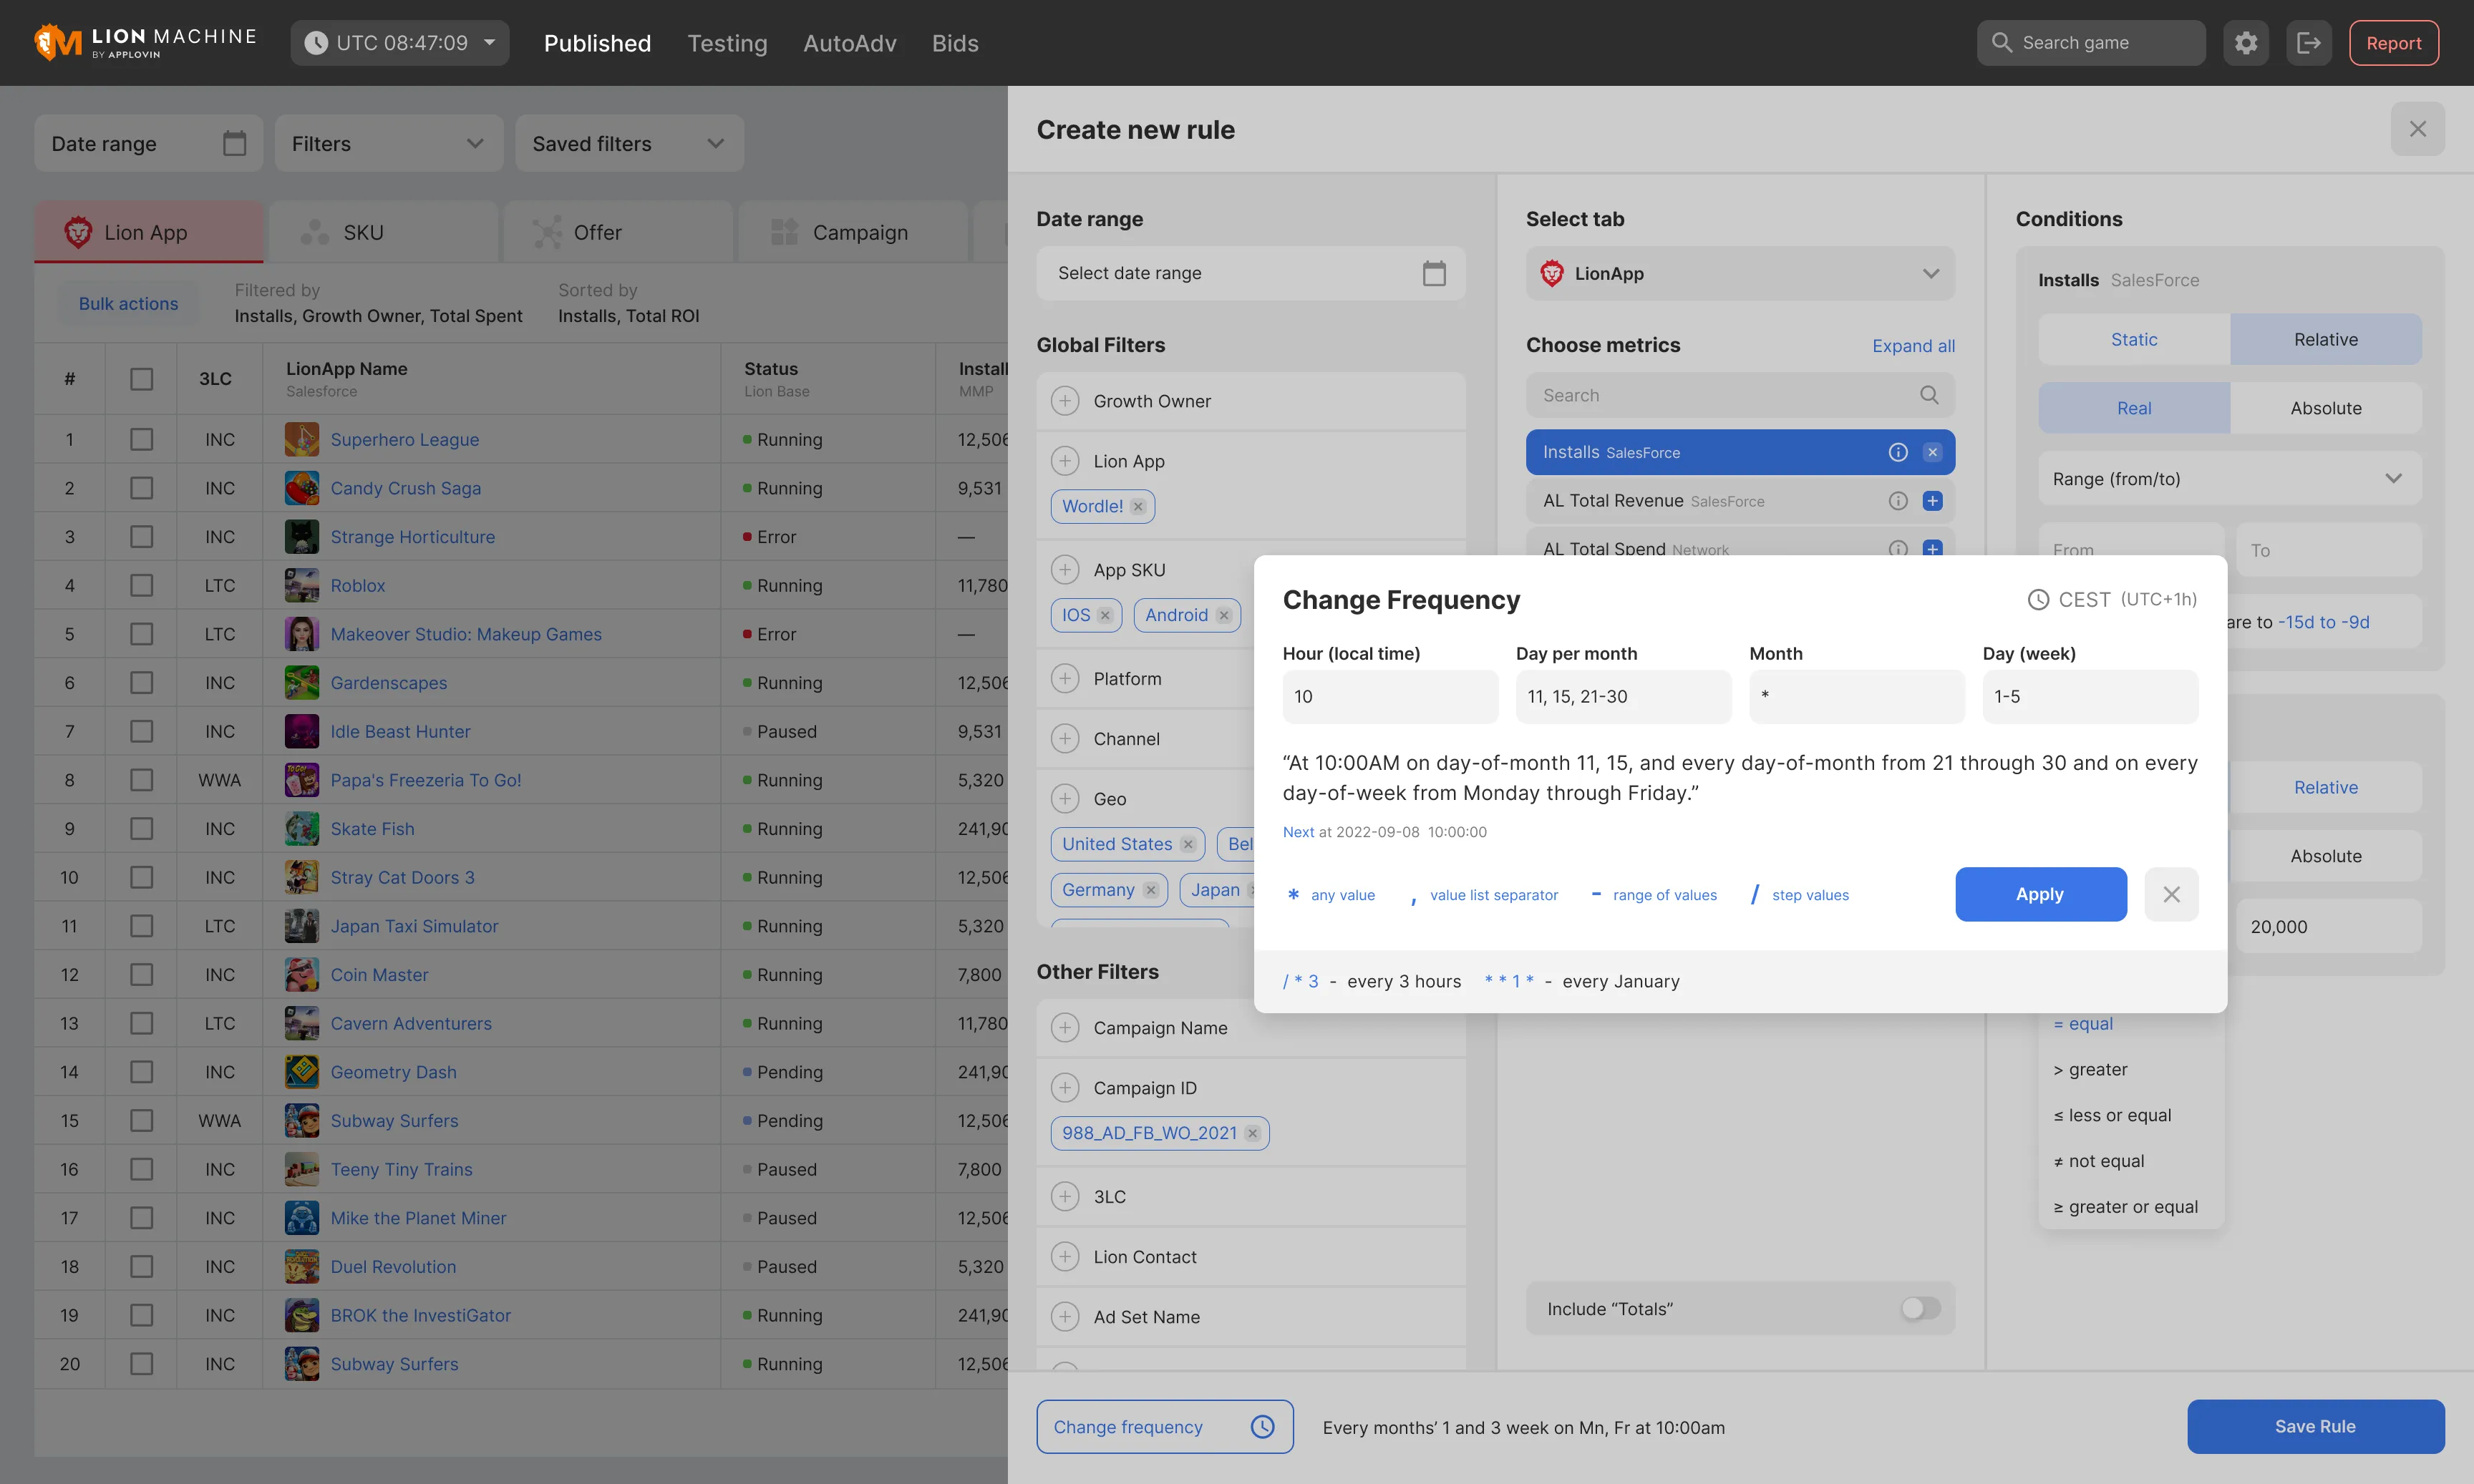
Task: Add a Platform filter
Action: click(x=1065, y=679)
